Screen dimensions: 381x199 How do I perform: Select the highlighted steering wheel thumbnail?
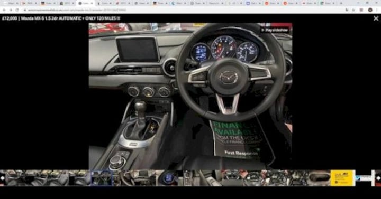102,178
